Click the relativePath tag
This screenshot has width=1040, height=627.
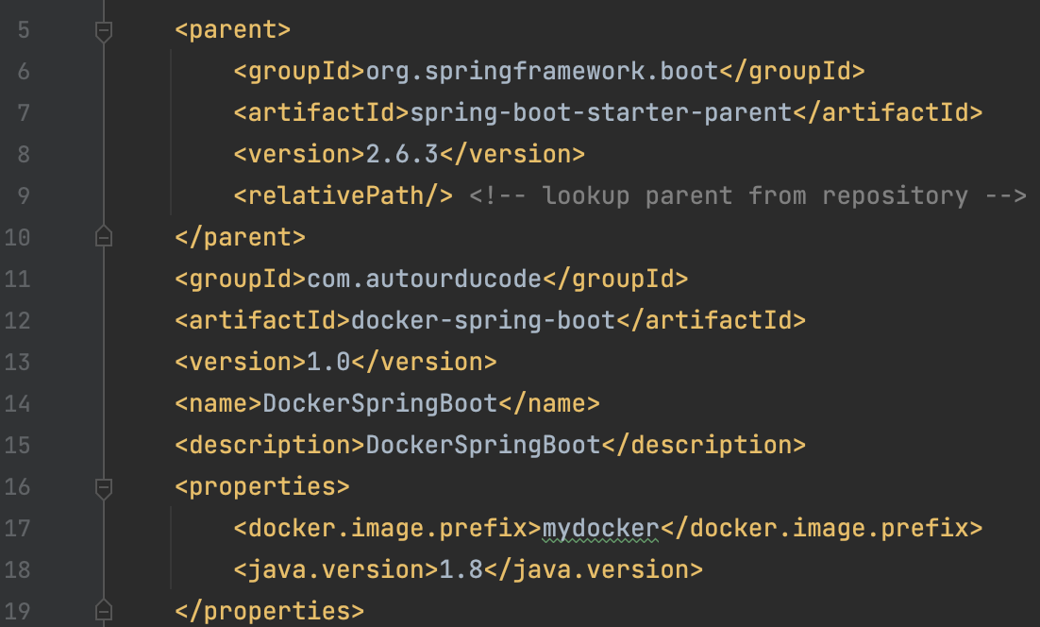click(x=344, y=195)
